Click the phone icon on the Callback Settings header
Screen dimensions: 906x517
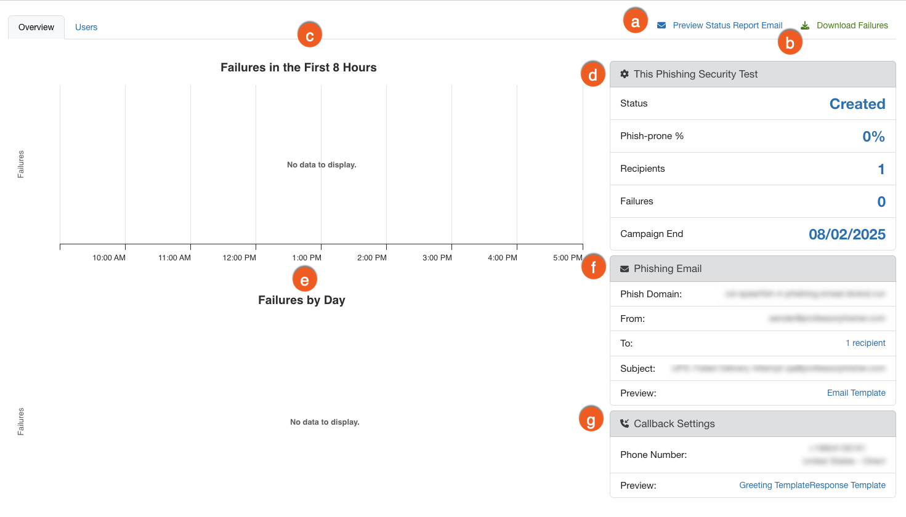click(625, 423)
